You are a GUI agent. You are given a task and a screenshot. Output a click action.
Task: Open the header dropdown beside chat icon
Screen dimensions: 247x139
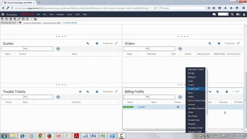tap(223, 14)
